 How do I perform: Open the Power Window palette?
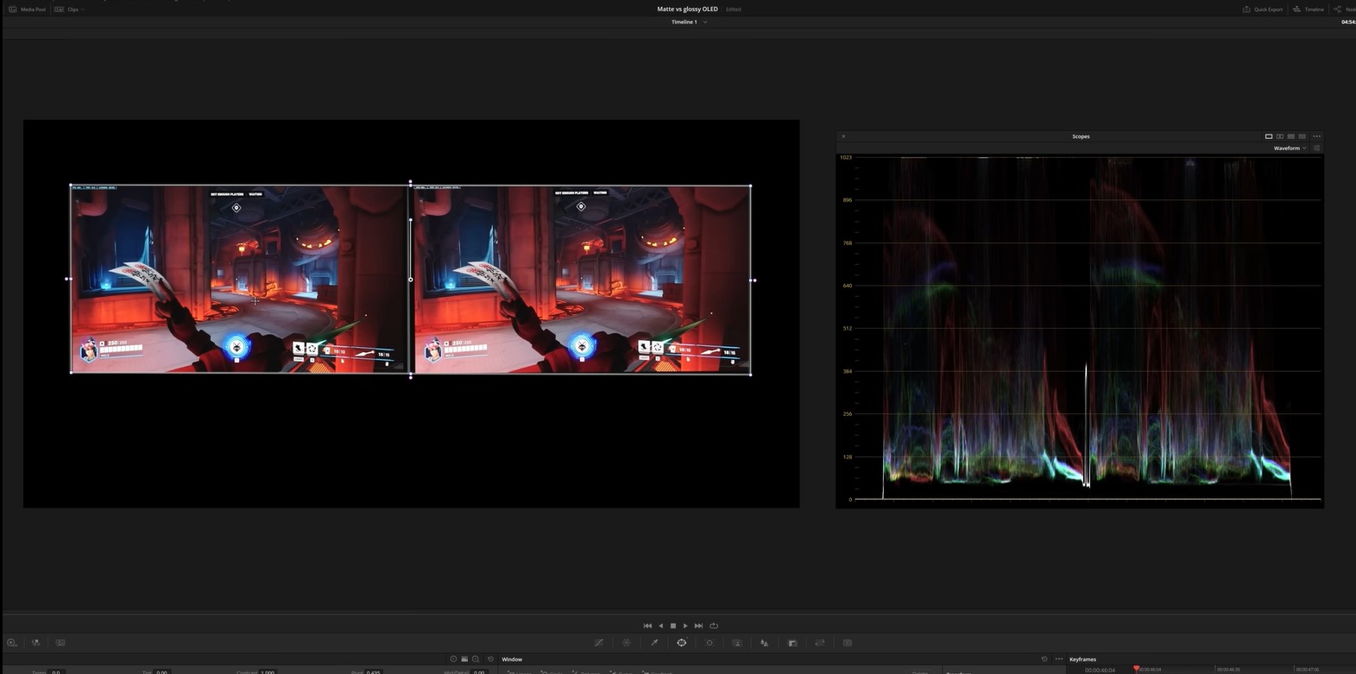point(682,643)
